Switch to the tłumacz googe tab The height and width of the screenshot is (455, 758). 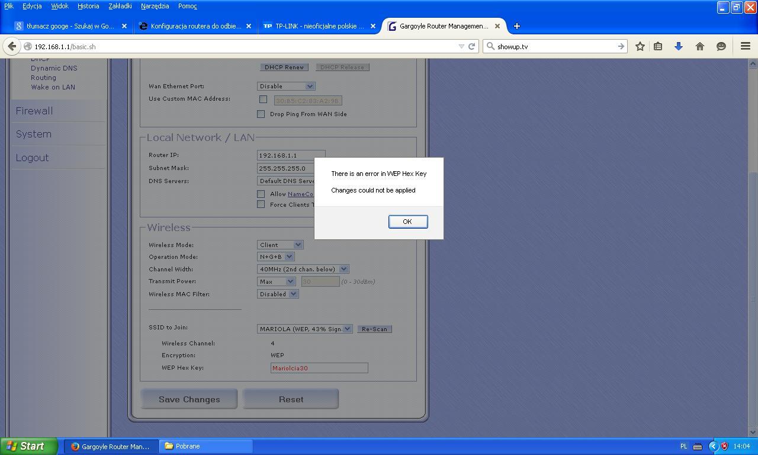click(x=69, y=26)
